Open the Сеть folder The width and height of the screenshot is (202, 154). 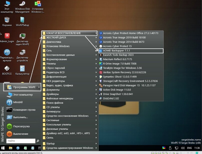click(x=70, y=51)
